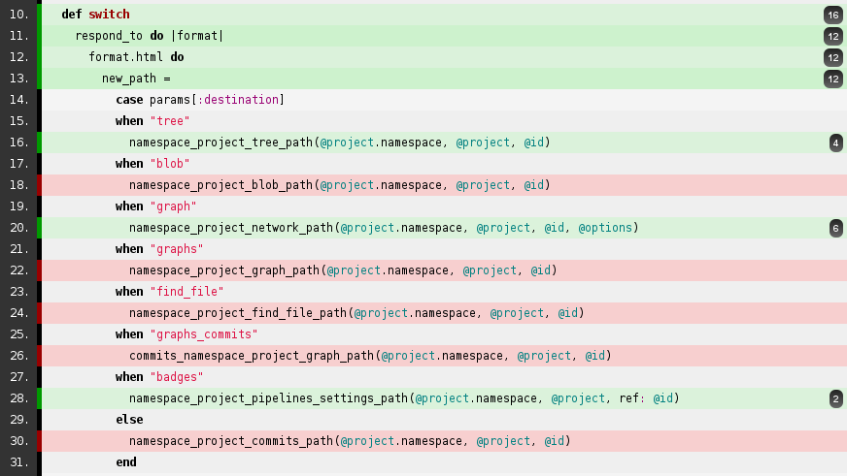The width and height of the screenshot is (847, 476).
Task: Click hit count badge on line 12
Action: [x=833, y=57]
